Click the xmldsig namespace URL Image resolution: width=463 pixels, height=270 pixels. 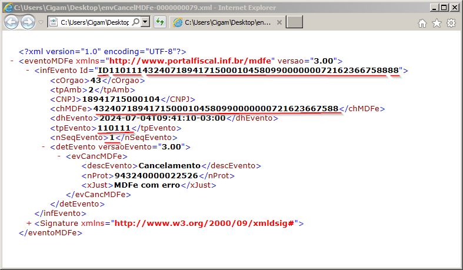click(x=204, y=223)
